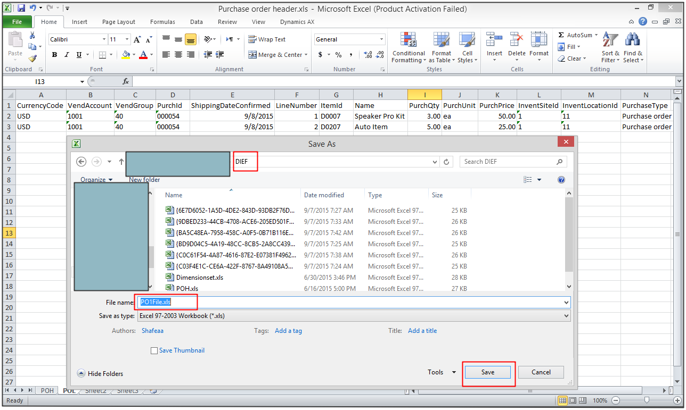This screenshot has width=686, height=410.
Task: Select the Dimensionset.xls file
Action: pyautogui.click(x=199, y=278)
